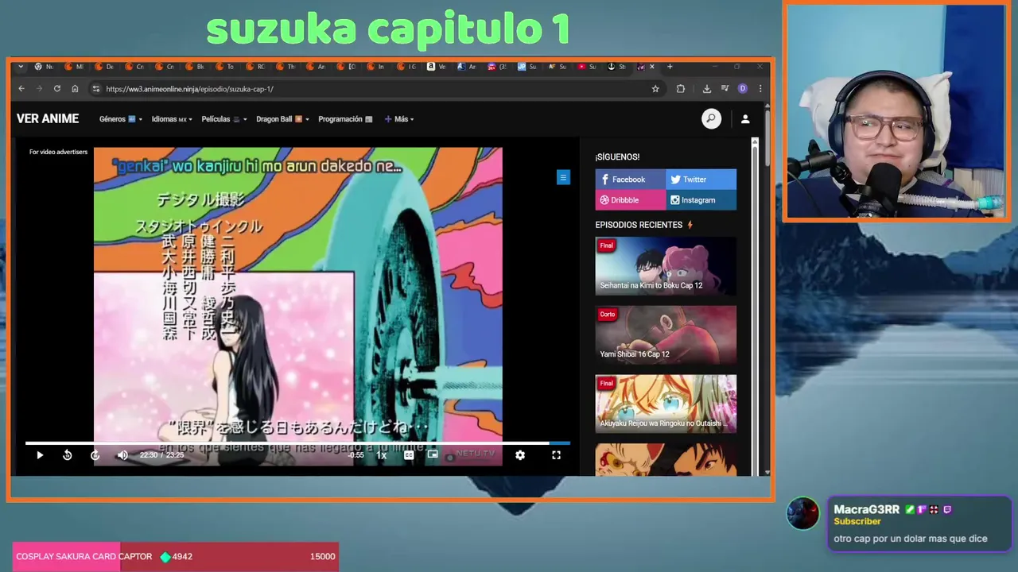Open the browser downloads panel
This screenshot has height=572, width=1018.
707,89
